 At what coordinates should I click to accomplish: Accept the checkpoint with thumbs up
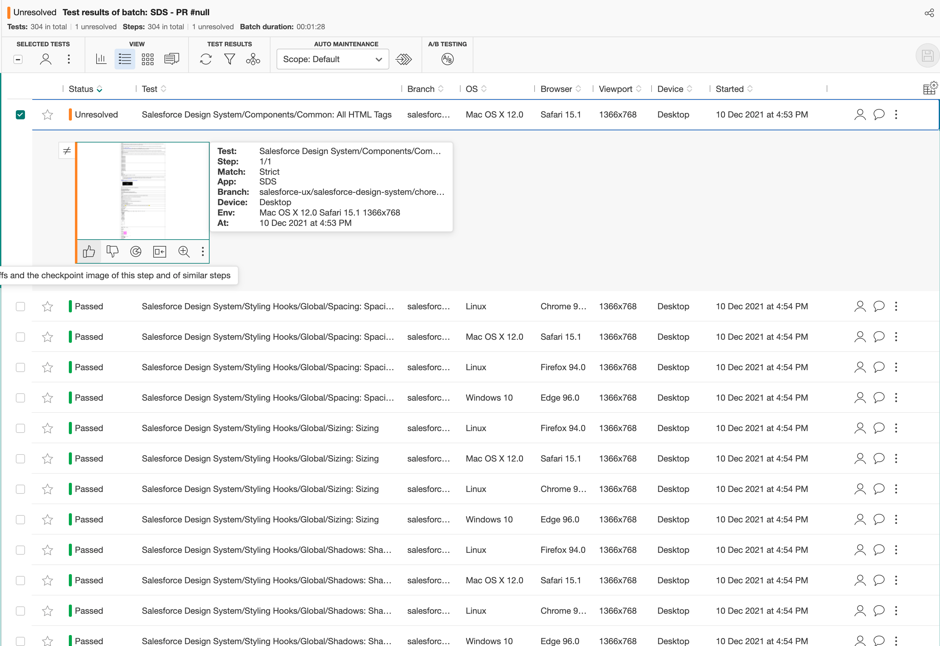tap(89, 251)
